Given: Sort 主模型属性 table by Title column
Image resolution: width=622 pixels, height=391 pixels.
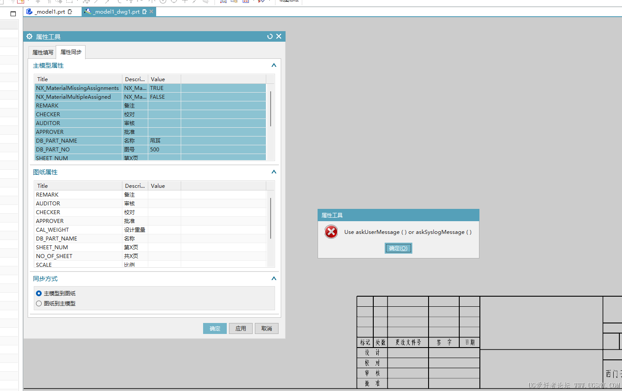Looking at the screenshot, I should [x=78, y=79].
